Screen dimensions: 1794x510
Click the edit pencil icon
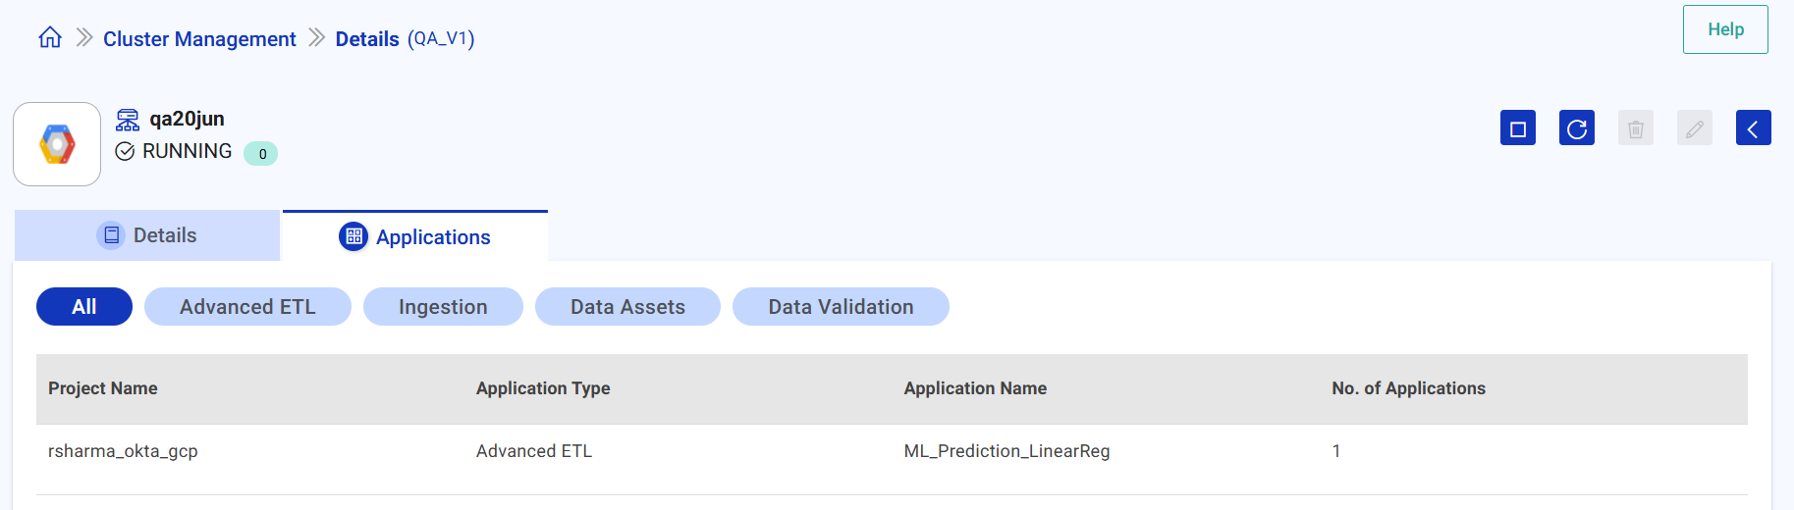click(1694, 128)
